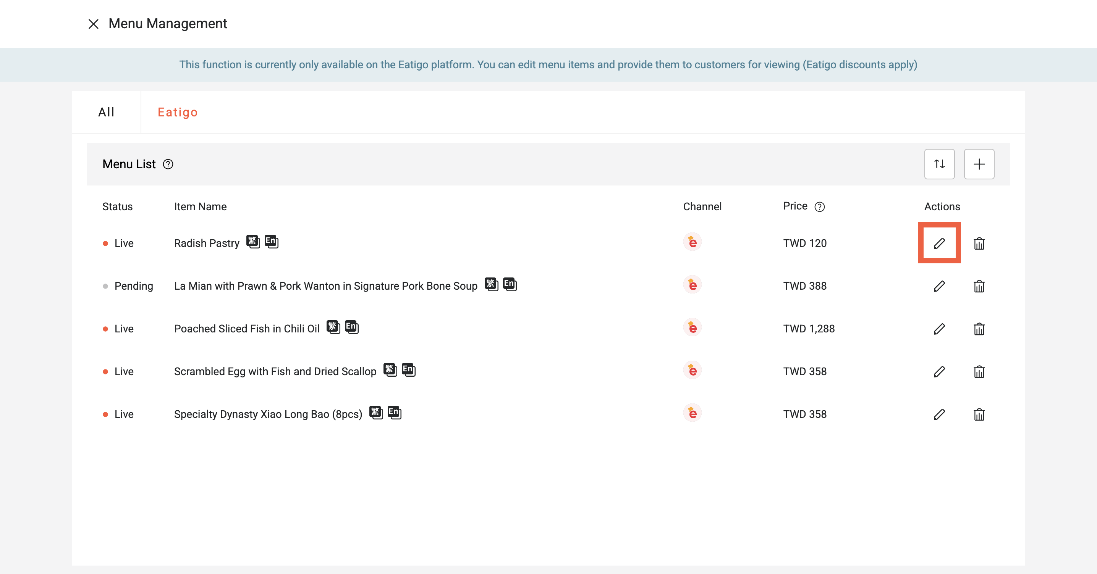This screenshot has width=1097, height=574.
Task: Click the Price help question icon
Action: point(819,207)
